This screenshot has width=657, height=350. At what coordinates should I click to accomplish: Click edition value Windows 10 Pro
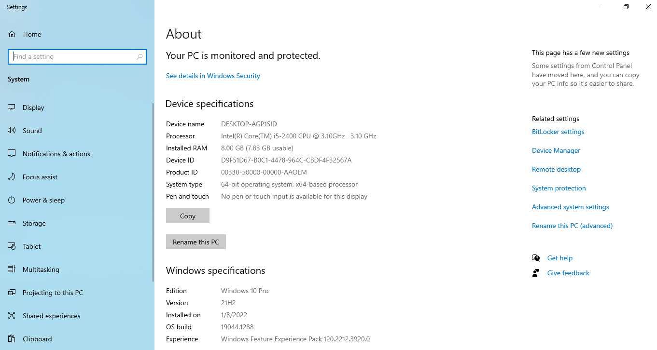click(x=245, y=291)
